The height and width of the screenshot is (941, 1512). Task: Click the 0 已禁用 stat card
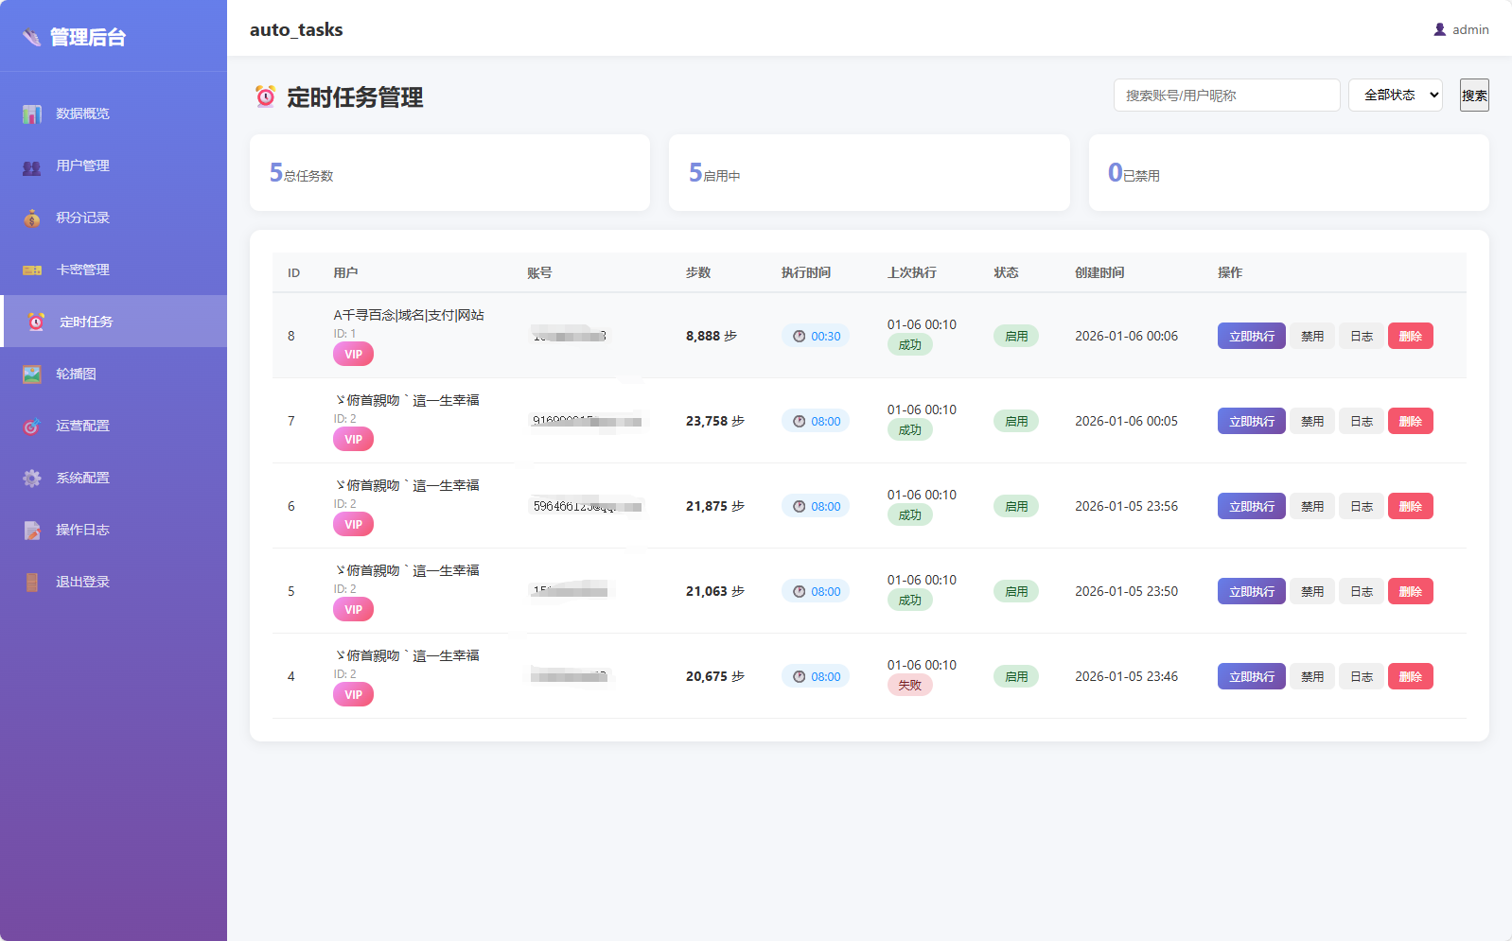click(1289, 172)
